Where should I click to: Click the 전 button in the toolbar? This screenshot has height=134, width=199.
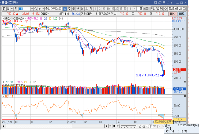(16, 9)
